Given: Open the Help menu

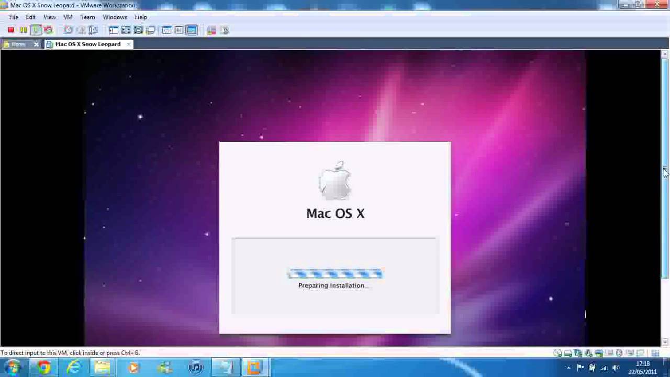Looking at the screenshot, I should click(x=141, y=17).
